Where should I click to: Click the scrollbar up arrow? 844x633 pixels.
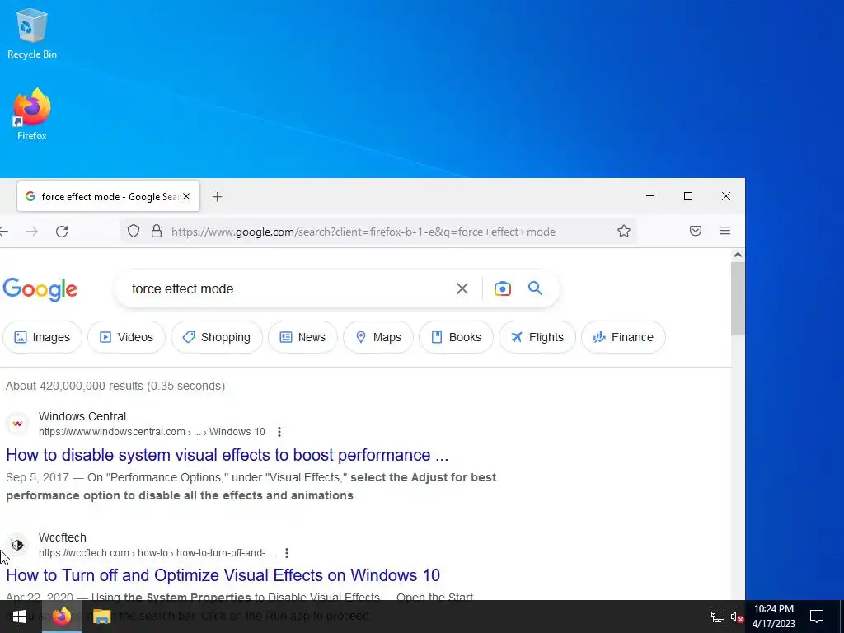pos(738,255)
